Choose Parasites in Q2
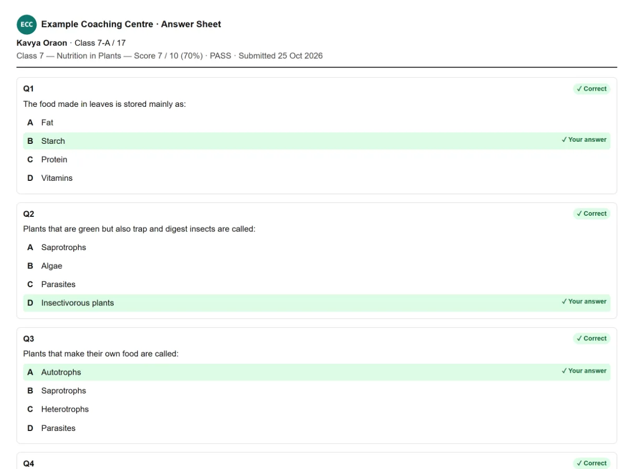This screenshot has width=626, height=469. pos(317,285)
